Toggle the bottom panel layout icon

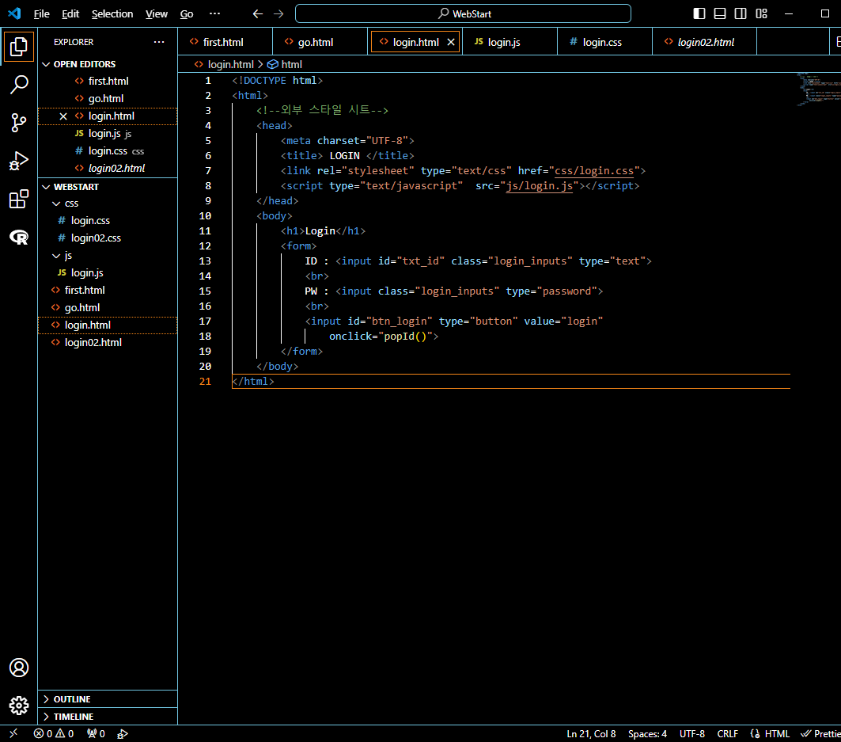coord(720,14)
